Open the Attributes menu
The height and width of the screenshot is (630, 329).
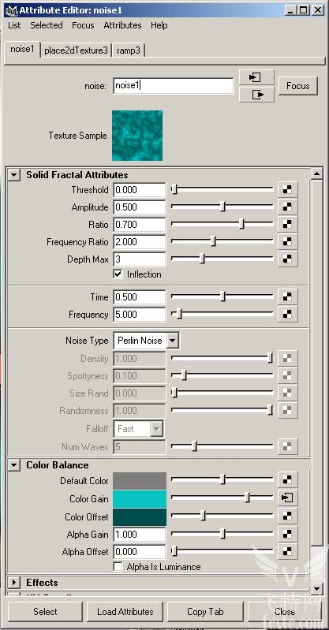point(122,25)
